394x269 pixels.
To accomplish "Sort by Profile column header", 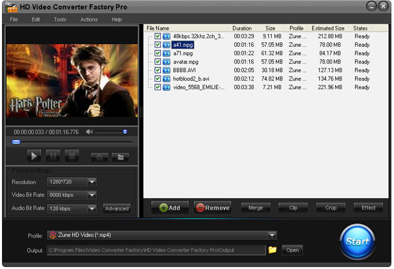I will (297, 28).
